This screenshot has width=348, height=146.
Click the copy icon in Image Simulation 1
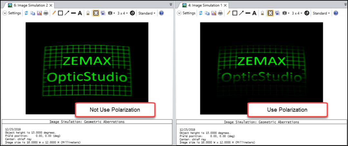click(207, 13)
